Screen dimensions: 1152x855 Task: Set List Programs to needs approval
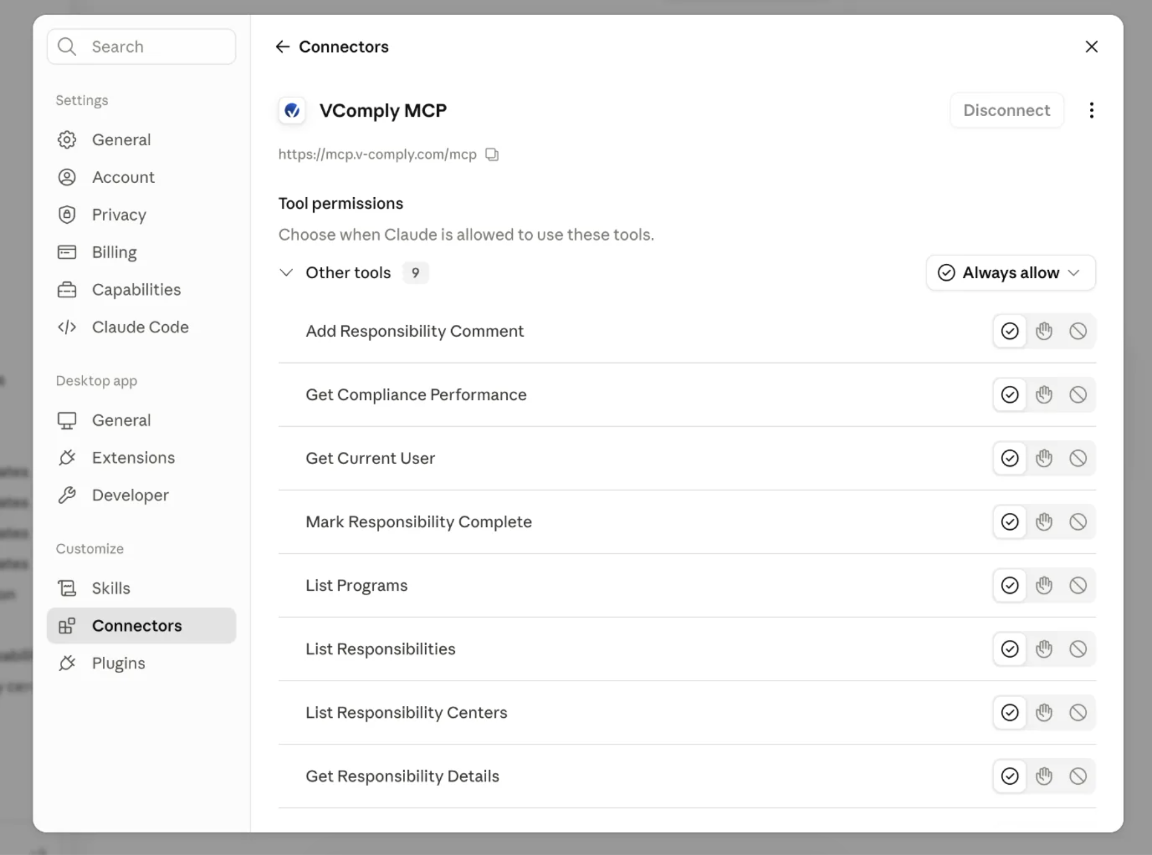pyautogui.click(x=1044, y=585)
